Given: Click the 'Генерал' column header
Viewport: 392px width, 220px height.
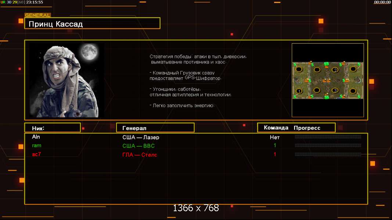Looking at the screenshot, I should (x=155, y=128).
